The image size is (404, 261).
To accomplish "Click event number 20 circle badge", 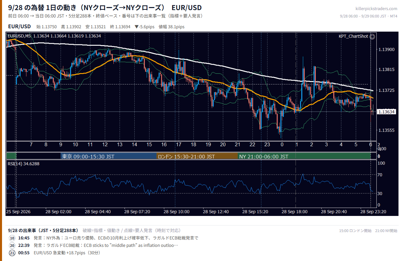I will [12, 246].
